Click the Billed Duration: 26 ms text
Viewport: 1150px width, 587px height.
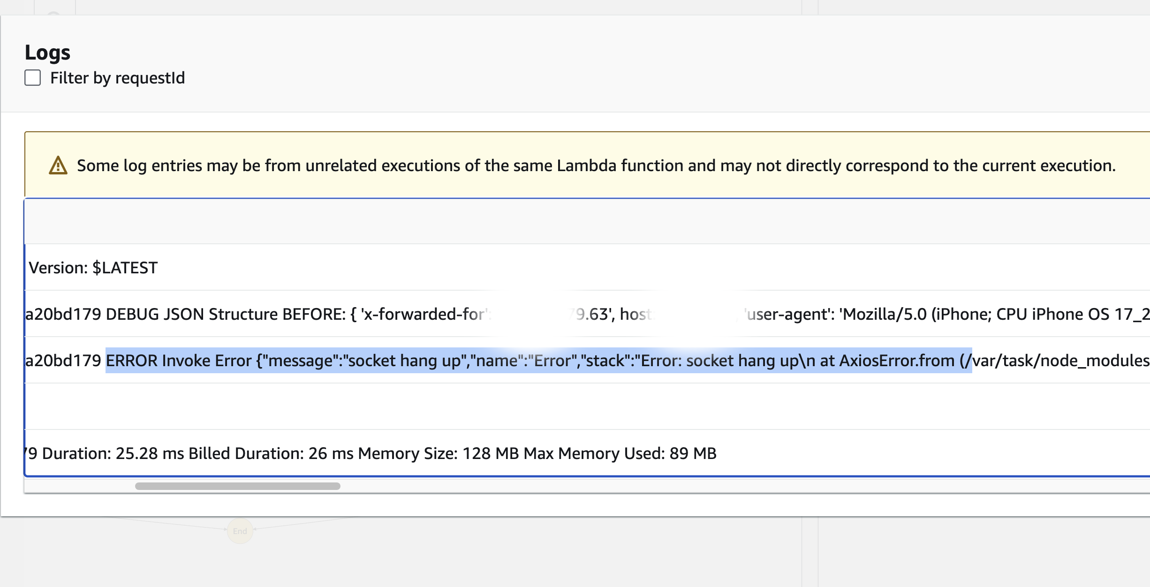(271, 453)
